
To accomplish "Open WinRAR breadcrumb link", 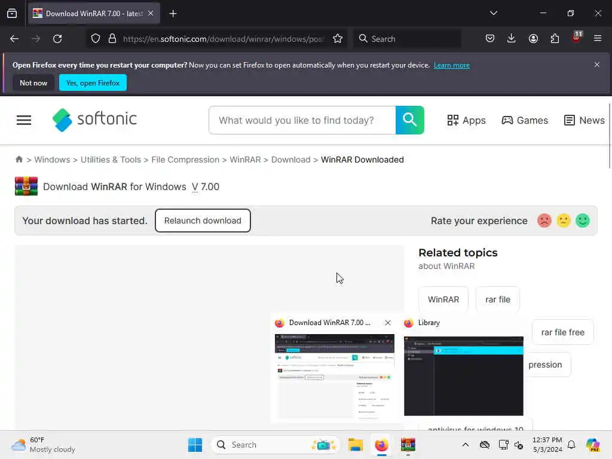I will tap(245, 160).
